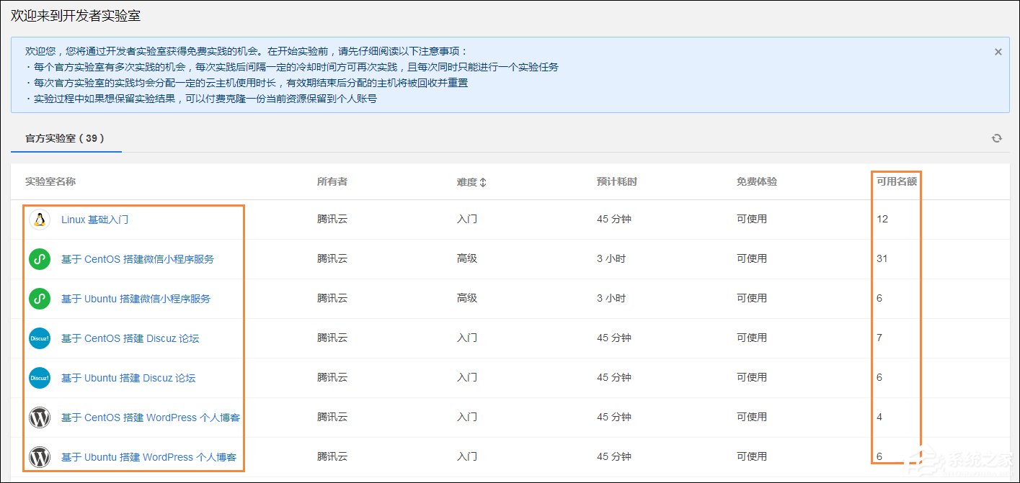Click the Discuz! icon for the Ubuntu Discuz lab

point(39,377)
